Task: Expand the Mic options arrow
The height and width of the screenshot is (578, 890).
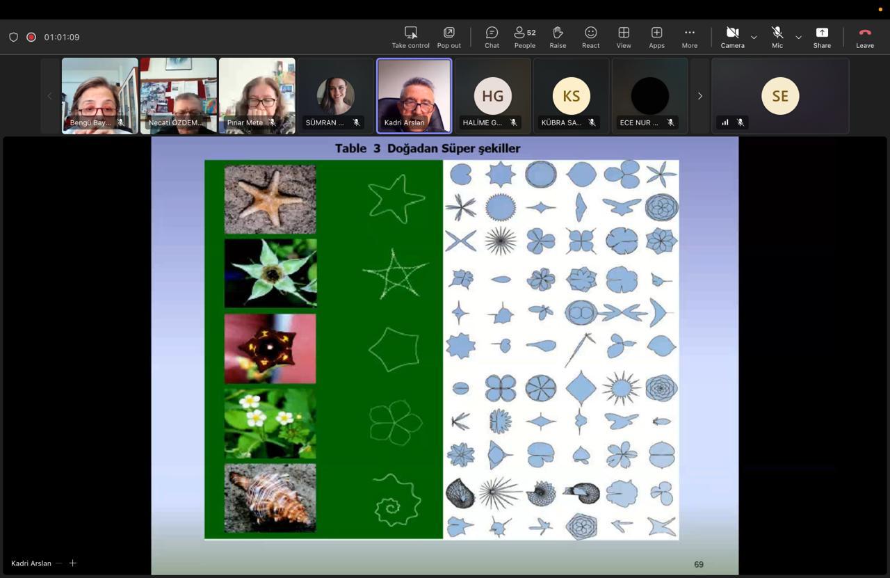Action: click(798, 37)
